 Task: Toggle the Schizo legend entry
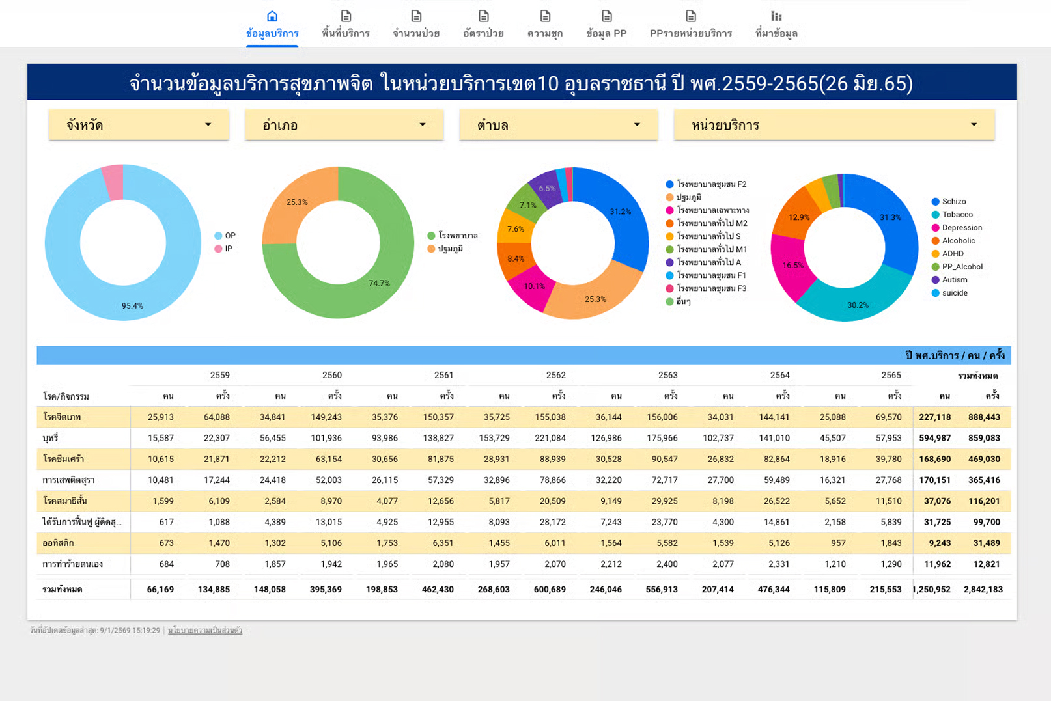pyautogui.click(x=953, y=202)
